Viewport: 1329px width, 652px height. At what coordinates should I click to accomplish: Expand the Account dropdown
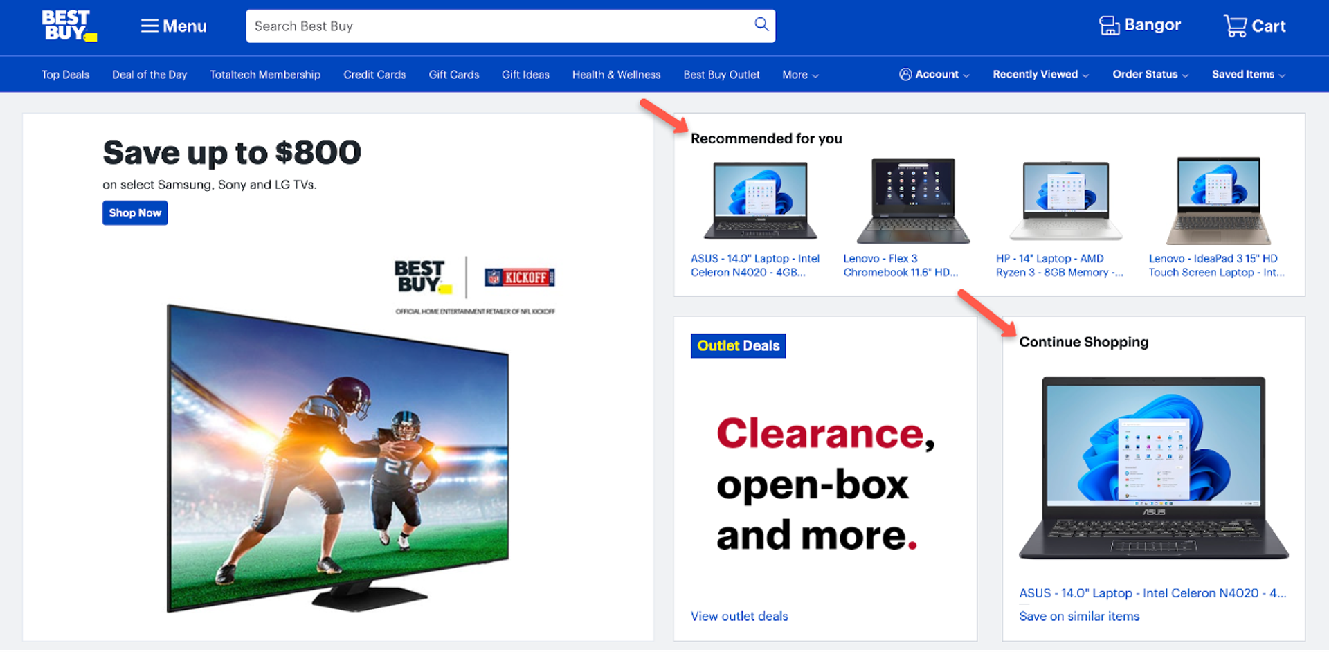click(934, 74)
